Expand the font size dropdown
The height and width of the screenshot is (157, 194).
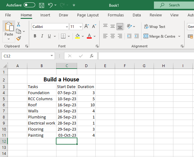click(x=80, y=27)
